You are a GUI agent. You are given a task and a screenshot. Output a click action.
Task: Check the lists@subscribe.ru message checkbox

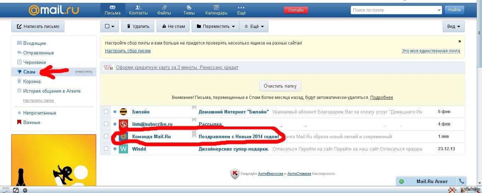point(106,124)
